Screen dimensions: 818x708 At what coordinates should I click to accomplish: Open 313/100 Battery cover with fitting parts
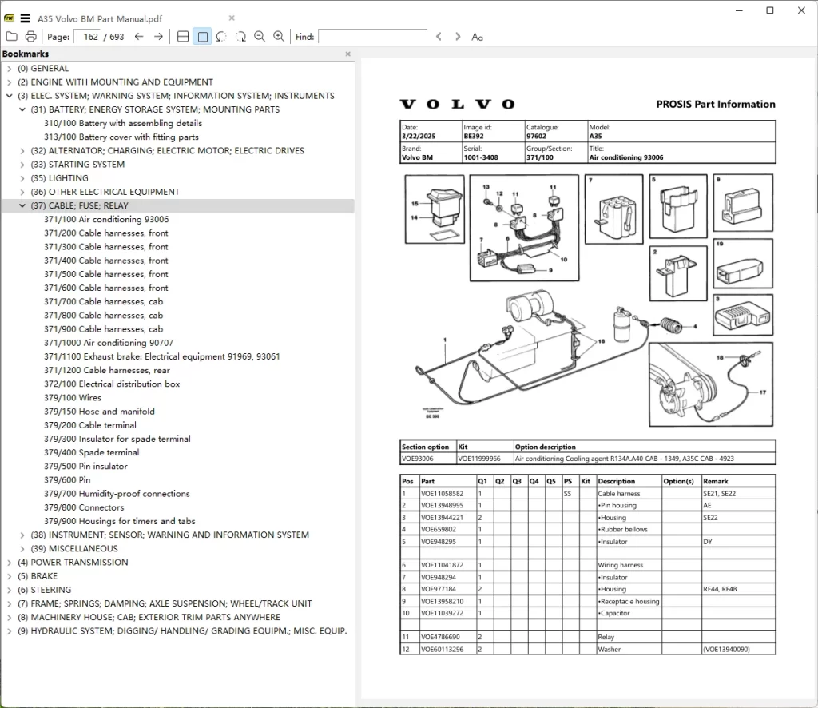pos(121,137)
